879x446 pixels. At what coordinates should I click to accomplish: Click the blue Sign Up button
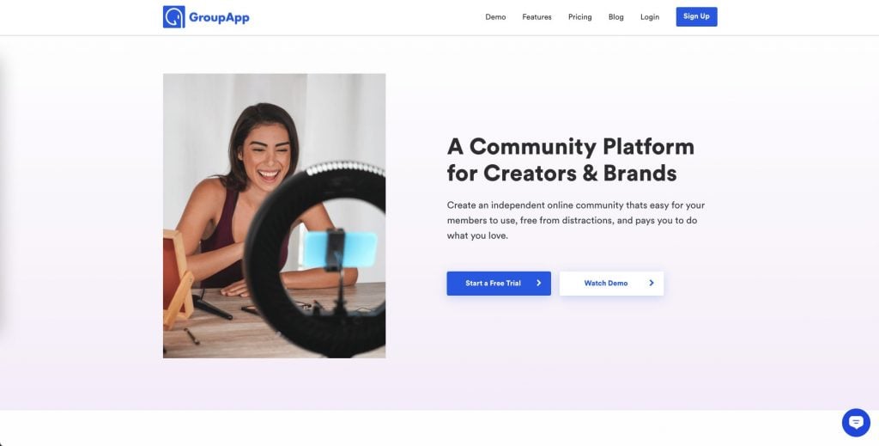tap(696, 16)
